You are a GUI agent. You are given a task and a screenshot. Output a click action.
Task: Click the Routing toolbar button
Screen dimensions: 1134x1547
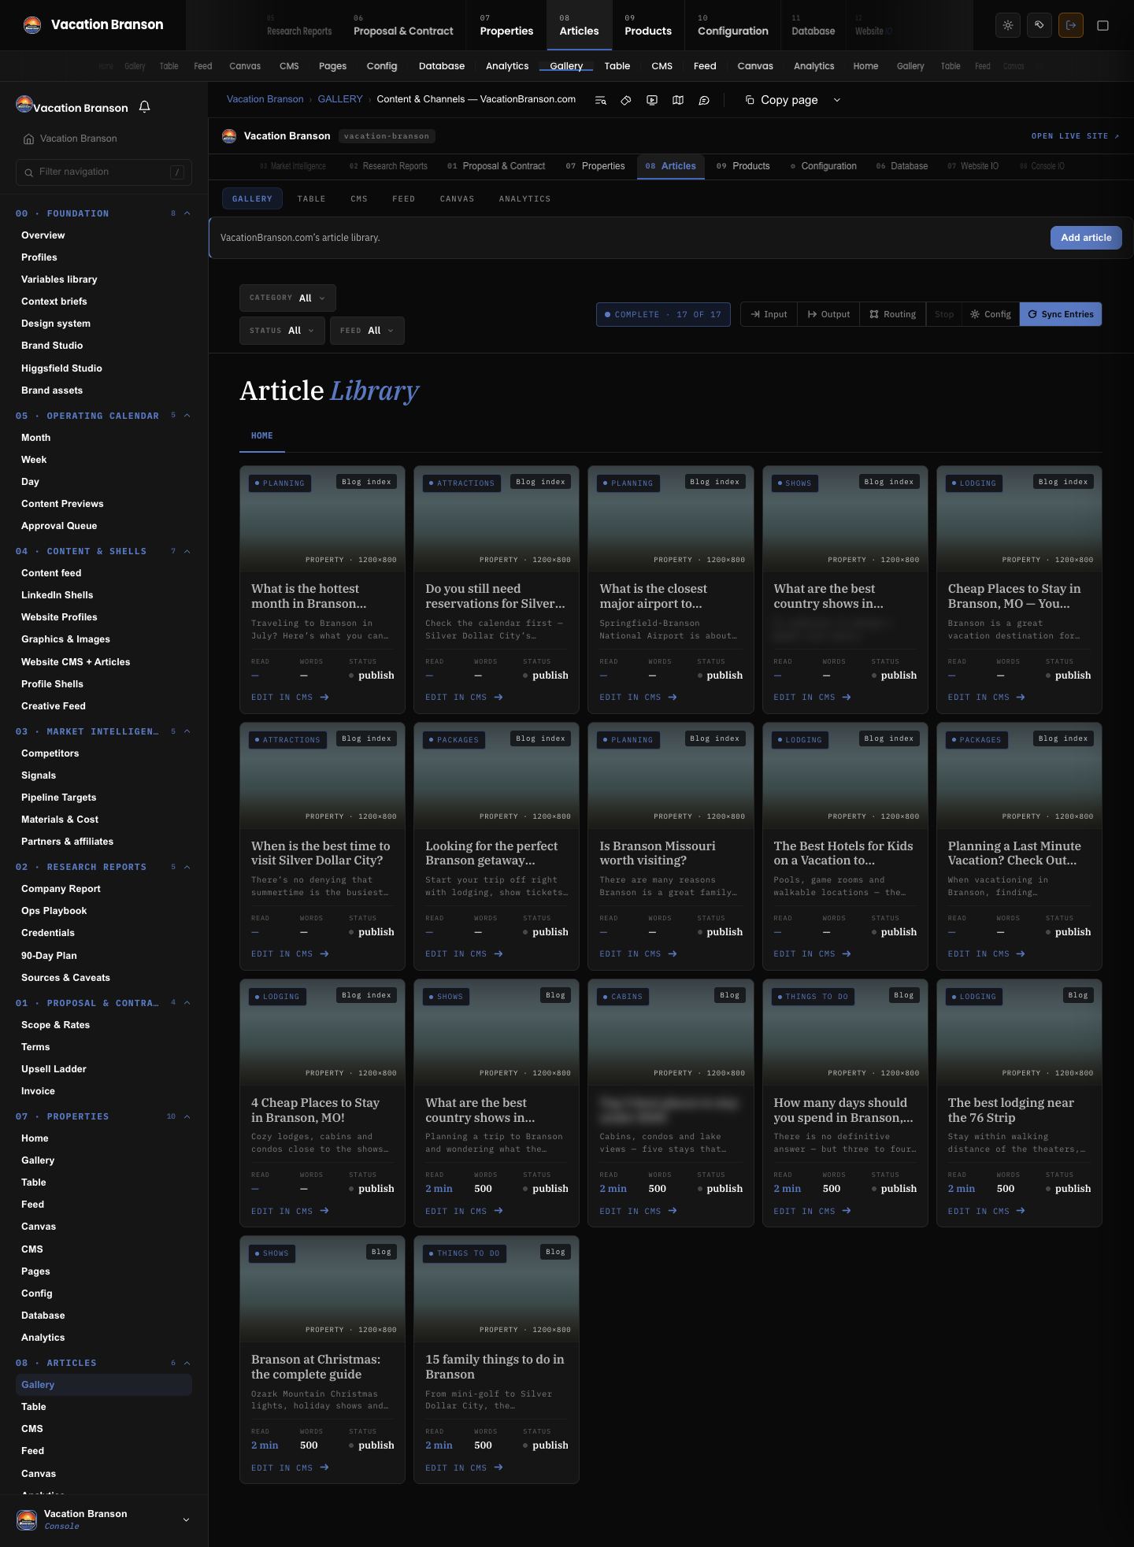(x=893, y=314)
